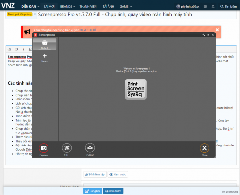Toggle bold formatting in the editor
This screenshot has width=240, height=195.
(16, 49)
